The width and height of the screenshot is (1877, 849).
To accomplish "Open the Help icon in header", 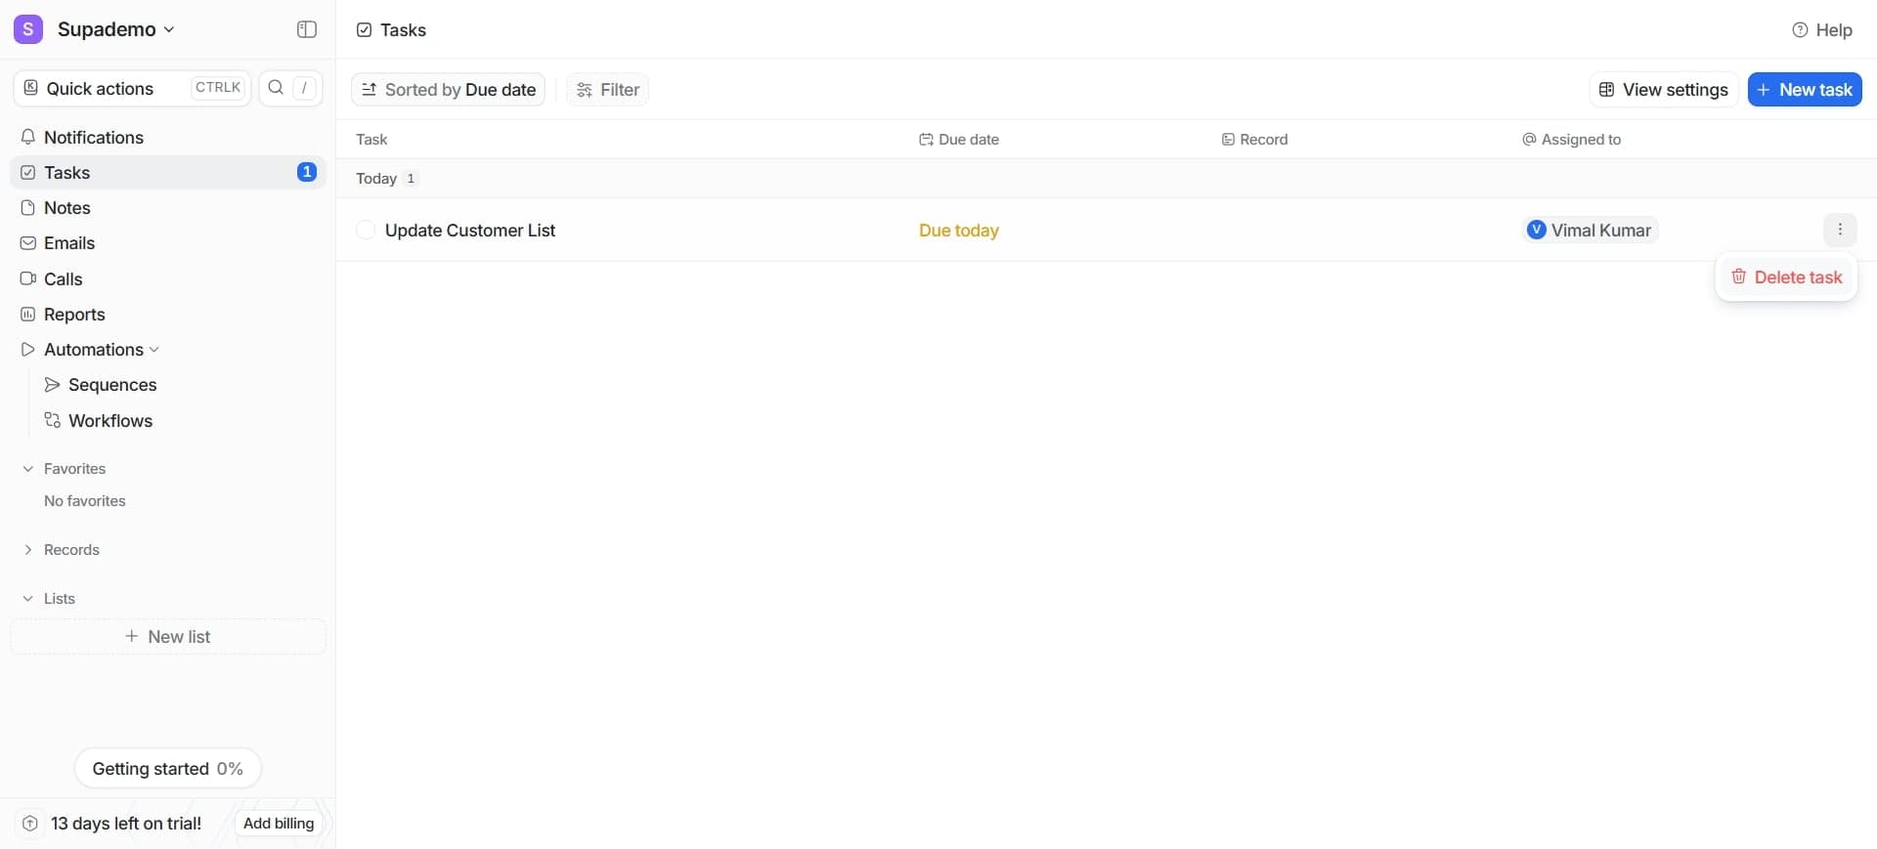I will coord(1799,30).
